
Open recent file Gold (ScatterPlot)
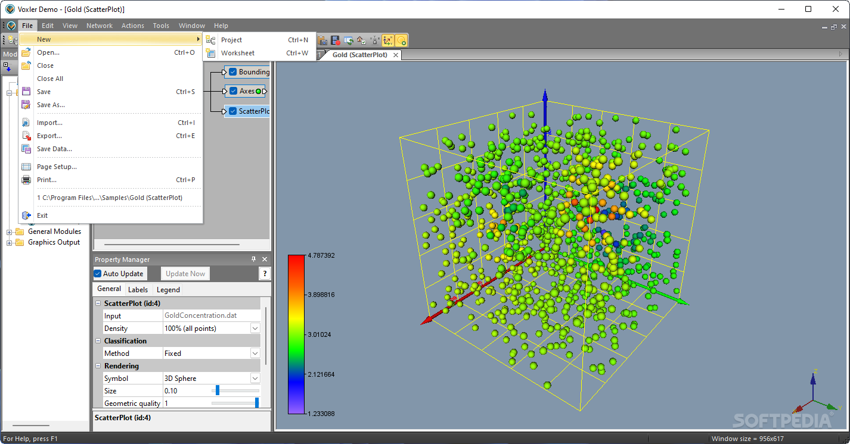pos(111,198)
